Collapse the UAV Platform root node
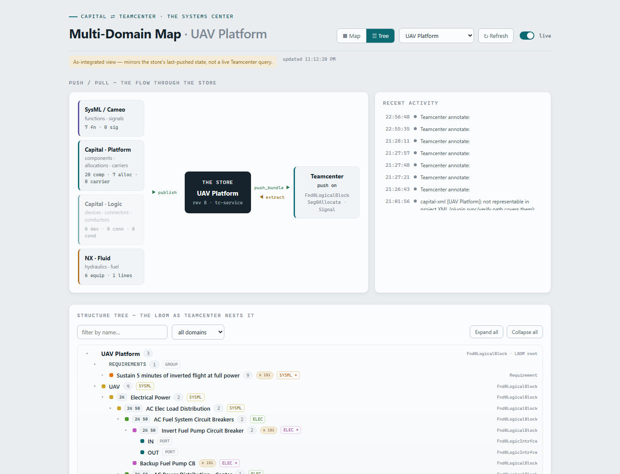Viewport: 620px width, 474px height. tap(87, 354)
